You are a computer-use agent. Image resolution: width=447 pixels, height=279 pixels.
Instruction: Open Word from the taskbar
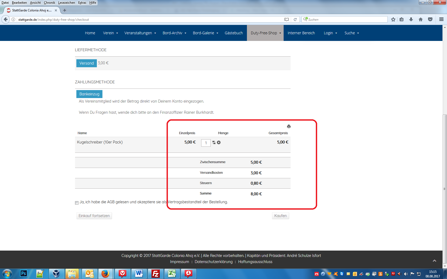139,273
